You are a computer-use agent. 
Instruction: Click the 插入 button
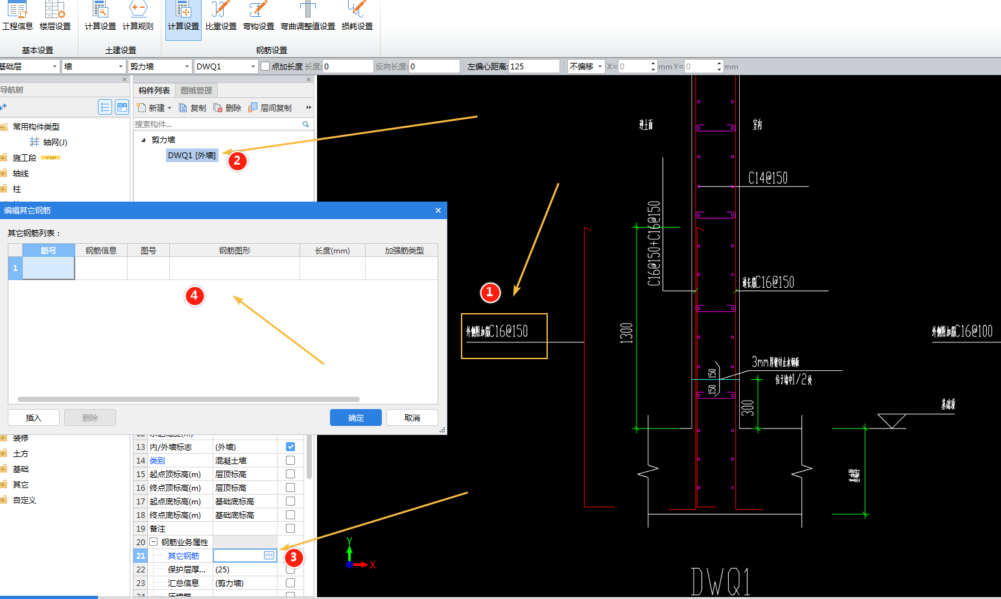(34, 417)
